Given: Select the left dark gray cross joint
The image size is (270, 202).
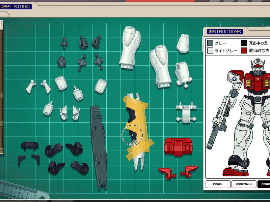Looking at the screenshot, I should point(82,63).
